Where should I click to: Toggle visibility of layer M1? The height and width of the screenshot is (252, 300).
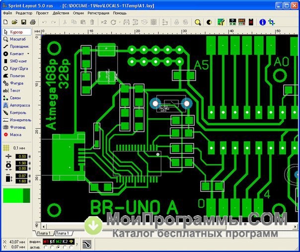46,242
